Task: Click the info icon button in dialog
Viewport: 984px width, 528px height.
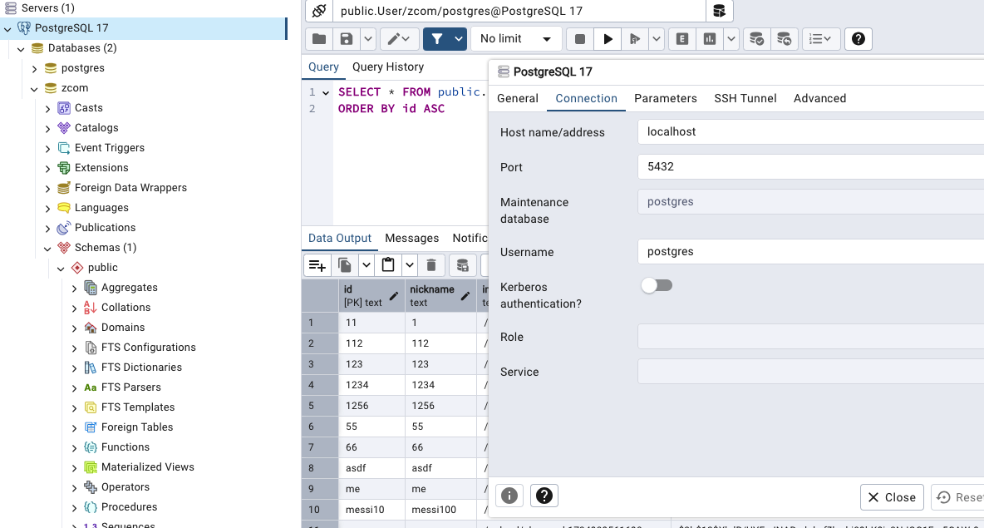Action: click(509, 496)
